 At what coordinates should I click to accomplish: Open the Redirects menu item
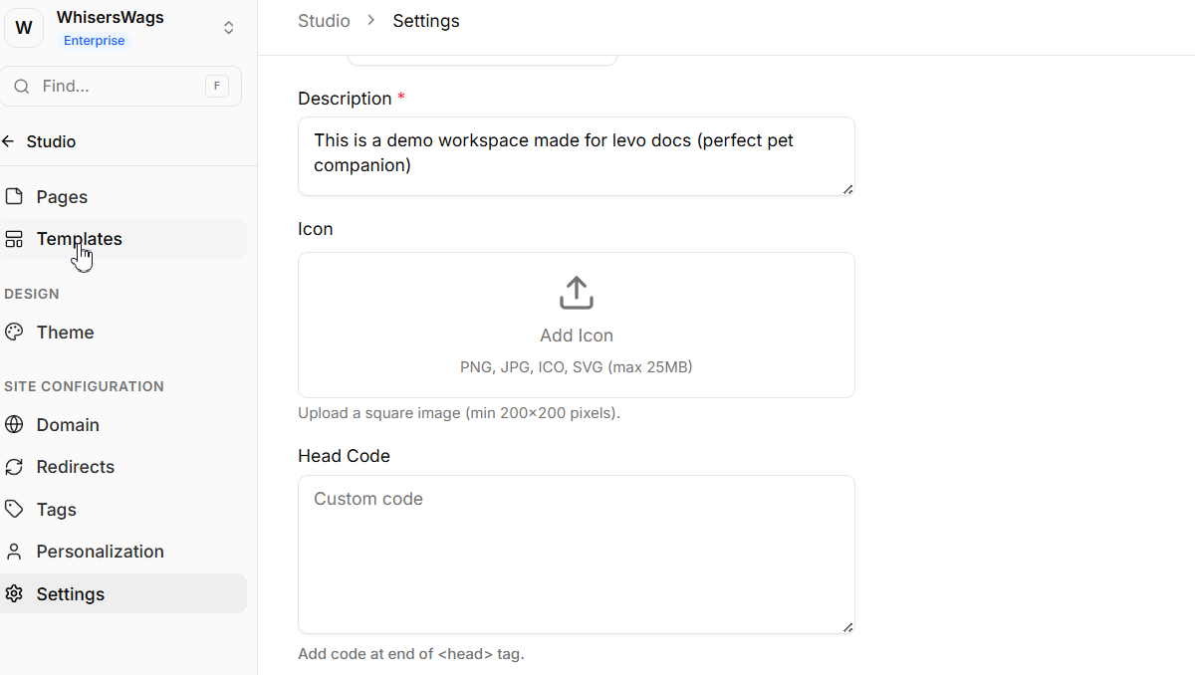point(76,467)
